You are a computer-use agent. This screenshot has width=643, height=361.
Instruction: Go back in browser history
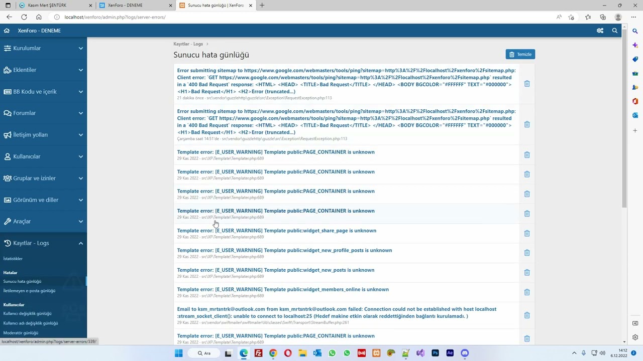(x=9, y=17)
